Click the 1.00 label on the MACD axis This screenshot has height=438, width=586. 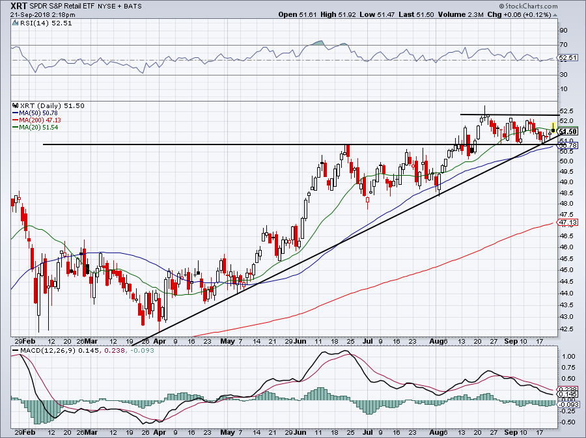(568, 357)
